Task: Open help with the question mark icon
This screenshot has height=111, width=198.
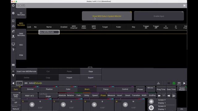Action: click(x=13, y=50)
